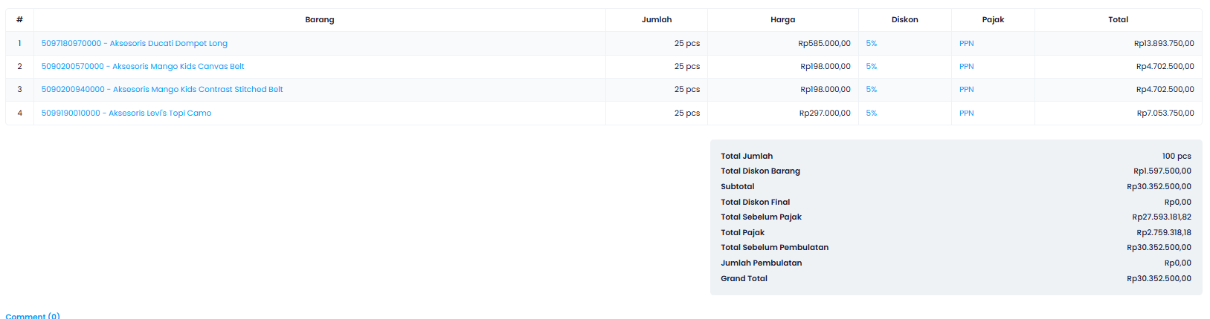This screenshot has height=319, width=1210.
Task: Open the PPN tax link for Levi's Topi Camo
Action: [x=966, y=114]
